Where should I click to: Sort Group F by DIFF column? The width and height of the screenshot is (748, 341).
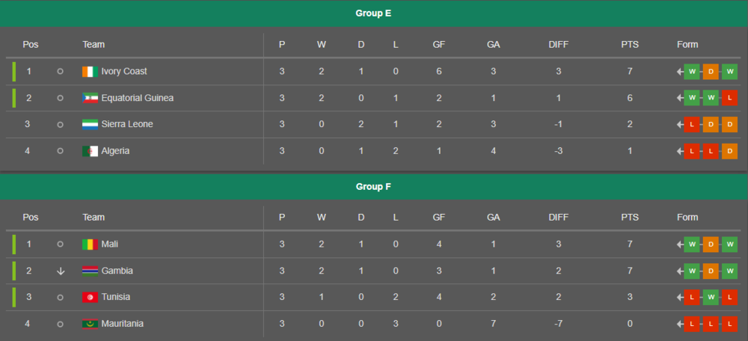[x=558, y=218]
